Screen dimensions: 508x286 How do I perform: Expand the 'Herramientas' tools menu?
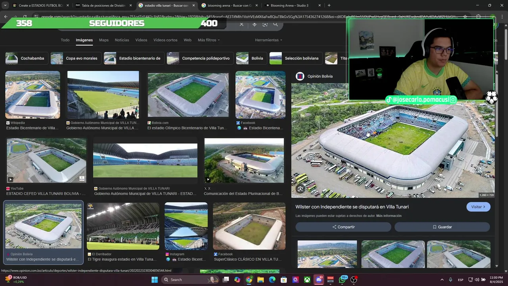pyautogui.click(x=269, y=40)
